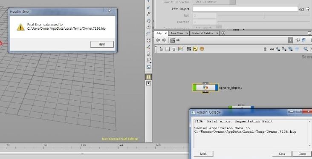Go back with the network left arrow

158,40
